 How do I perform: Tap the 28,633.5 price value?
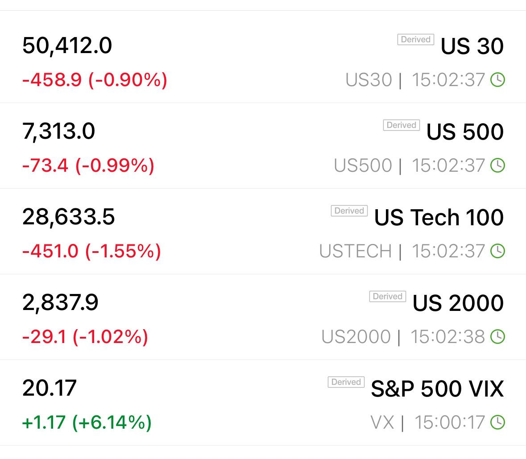click(68, 217)
